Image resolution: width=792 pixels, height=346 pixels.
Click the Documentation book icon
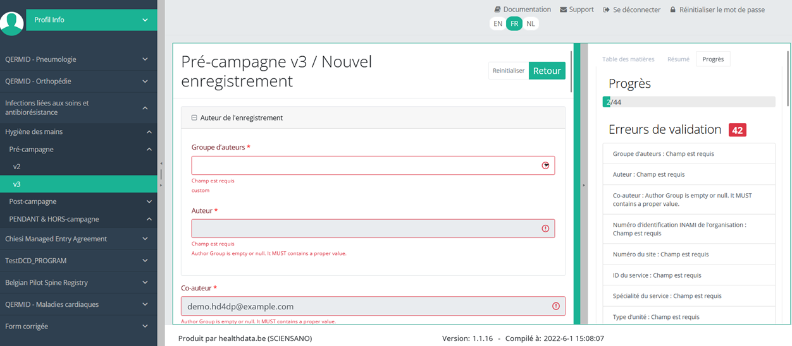pos(498,9)
